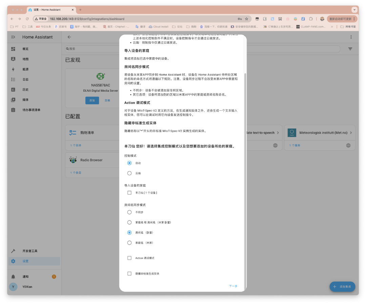Open 待办事项清单 to-do list icon
The width and height of the screenshot is (366, 304).
point(13,110)
